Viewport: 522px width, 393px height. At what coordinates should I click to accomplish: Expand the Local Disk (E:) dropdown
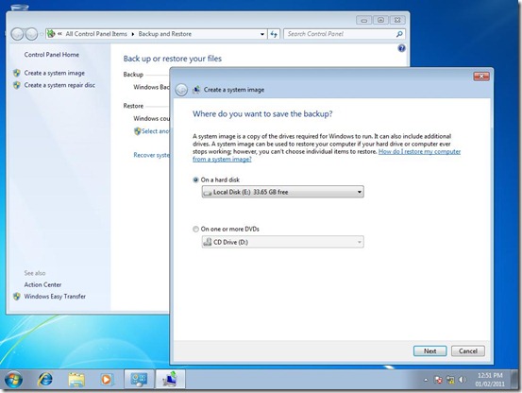282,192
